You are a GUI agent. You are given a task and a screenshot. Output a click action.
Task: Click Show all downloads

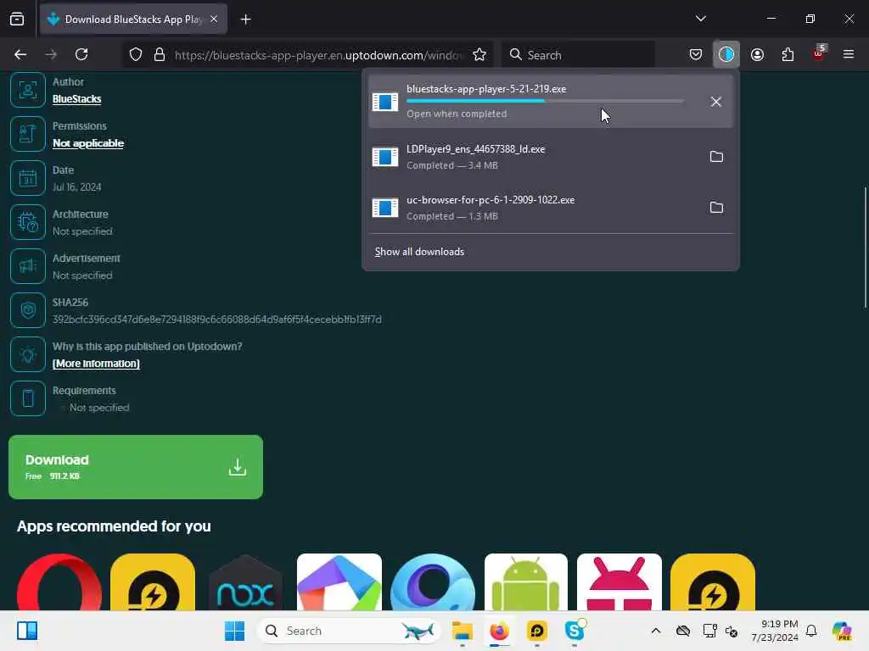pyautogui.click(x=419, y=252)
